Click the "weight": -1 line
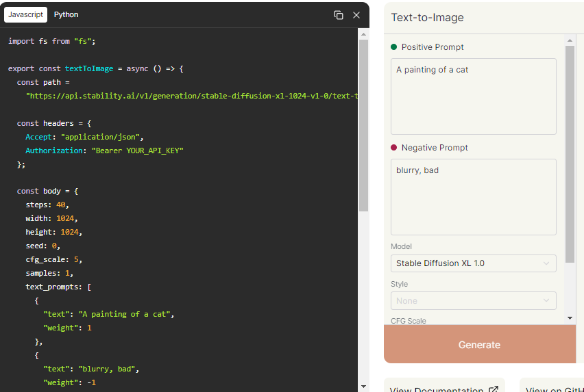Screen dimensions: 584x392 point(70,382)
